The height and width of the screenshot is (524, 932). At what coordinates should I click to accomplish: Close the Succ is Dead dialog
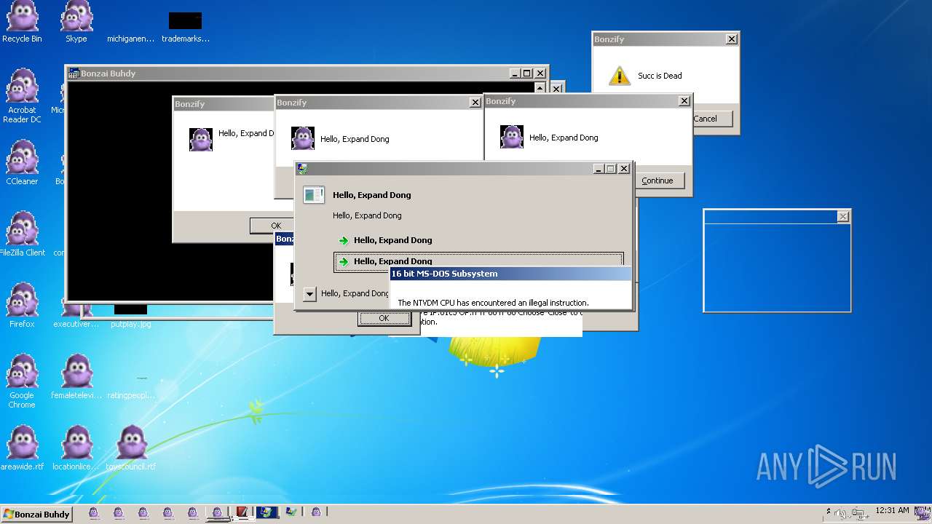(x=731, y=39)
